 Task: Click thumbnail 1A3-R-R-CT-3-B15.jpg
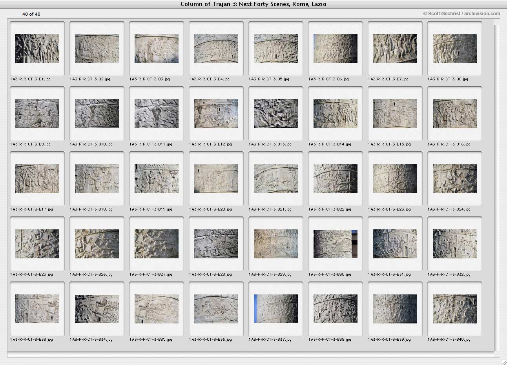395,114
